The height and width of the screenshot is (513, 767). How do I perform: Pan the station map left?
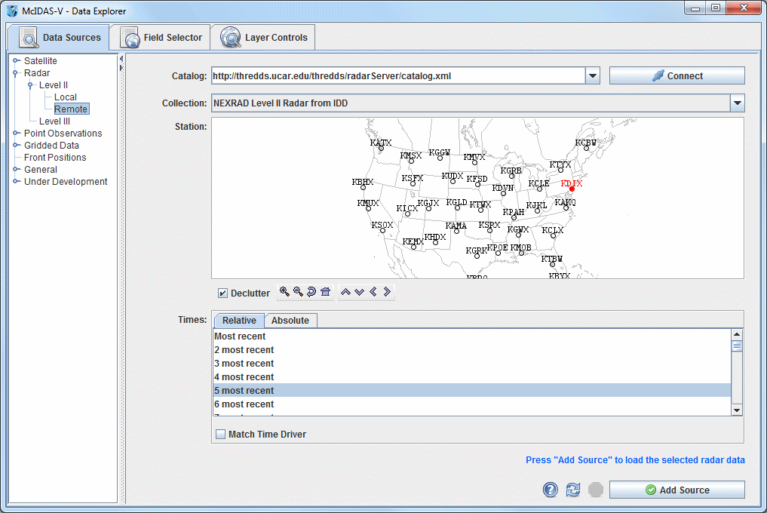[373, 292]
